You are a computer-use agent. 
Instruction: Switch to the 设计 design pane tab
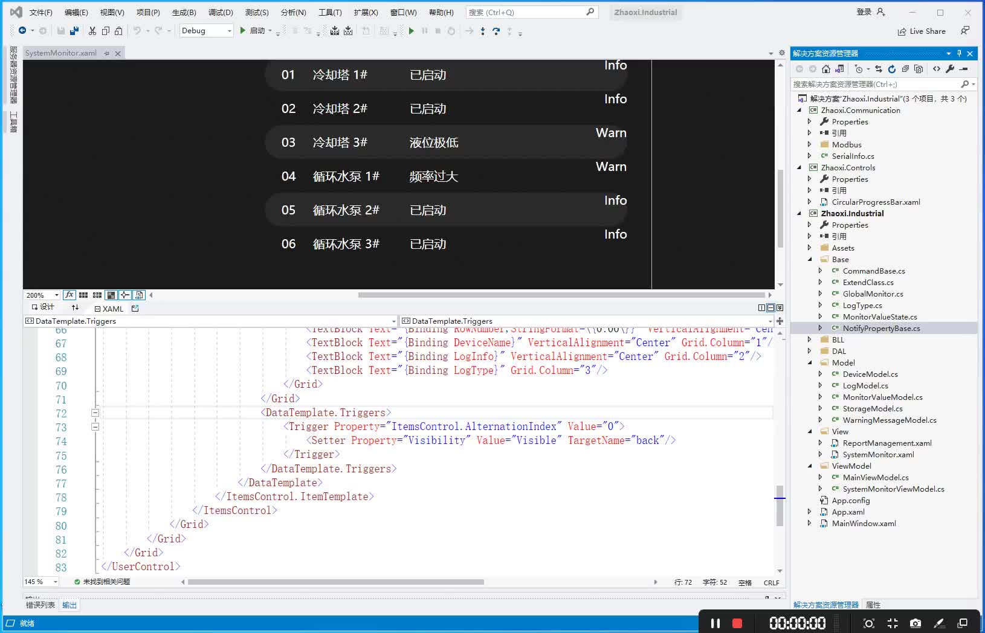(x=43, y=307)
